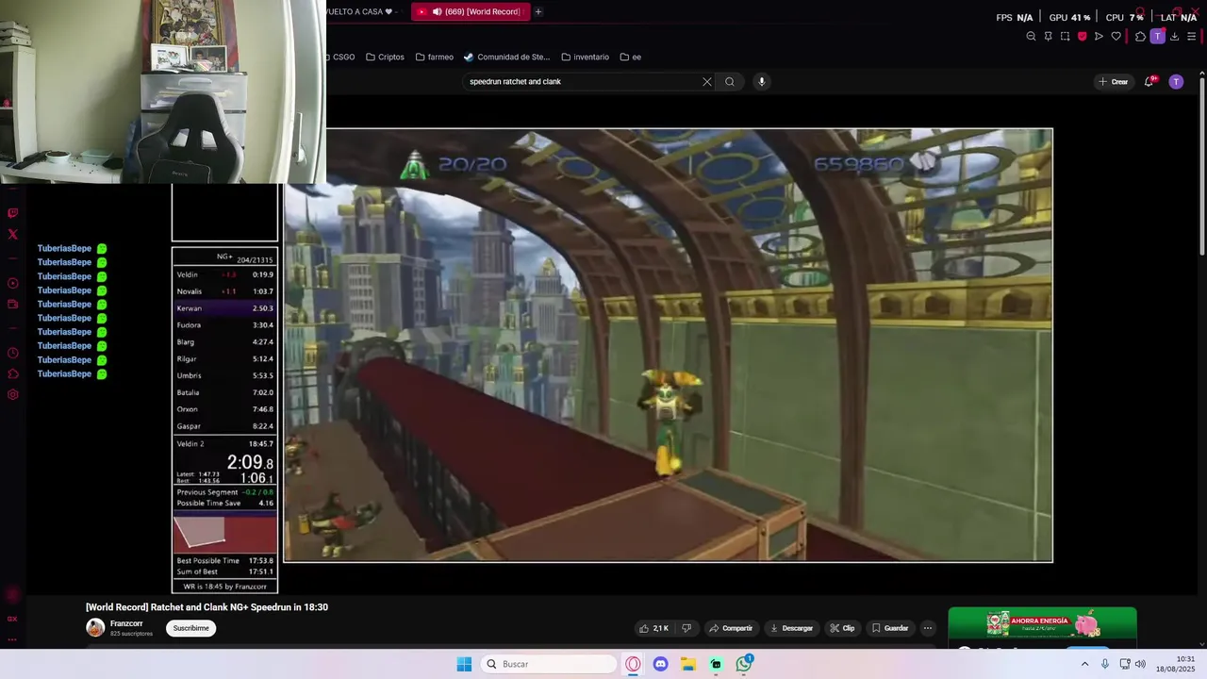Viewport: 1207px width, 679px height.
Task: Focus the YouTube search field
Action: [583, 81]
